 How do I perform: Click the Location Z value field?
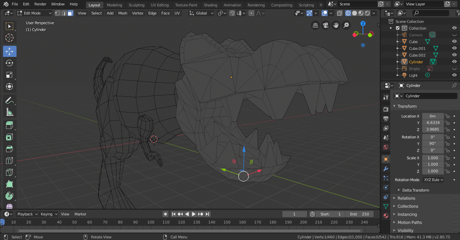click(x=433, y=129)
